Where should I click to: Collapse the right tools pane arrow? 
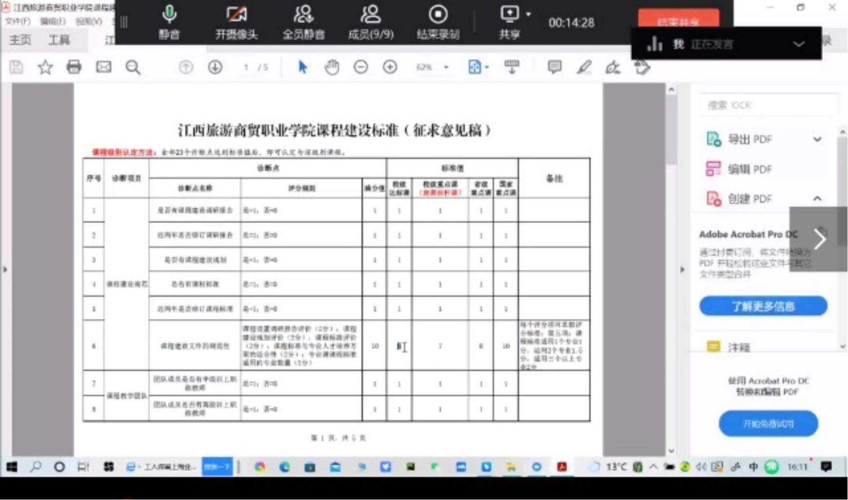pyautogui.click(x=682, y=269)
